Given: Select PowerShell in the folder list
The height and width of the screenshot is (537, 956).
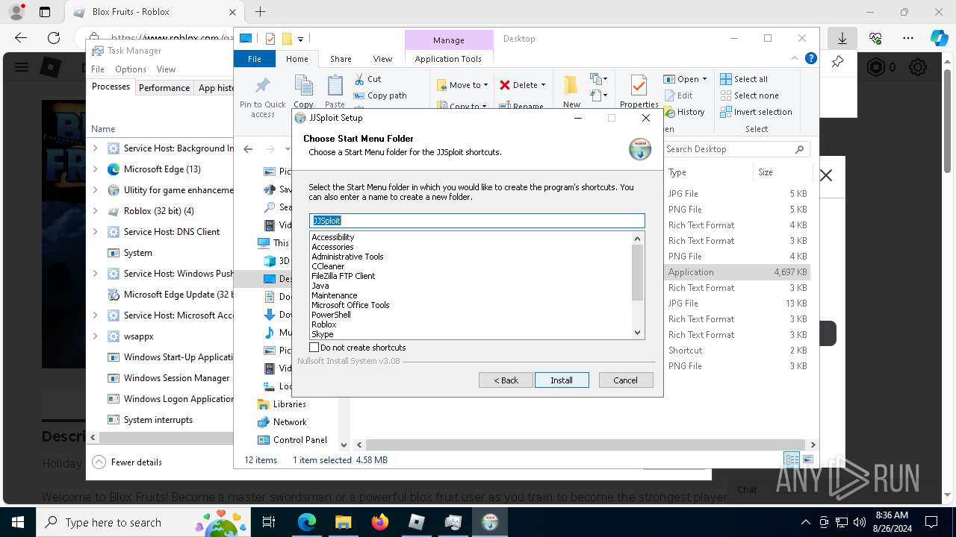Looking at the screenshot, I should pyautogui.click(x=331, y=315).
